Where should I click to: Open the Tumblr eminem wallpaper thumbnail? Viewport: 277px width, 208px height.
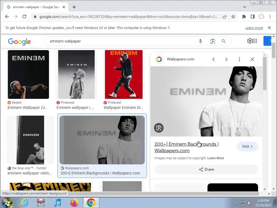30,140
